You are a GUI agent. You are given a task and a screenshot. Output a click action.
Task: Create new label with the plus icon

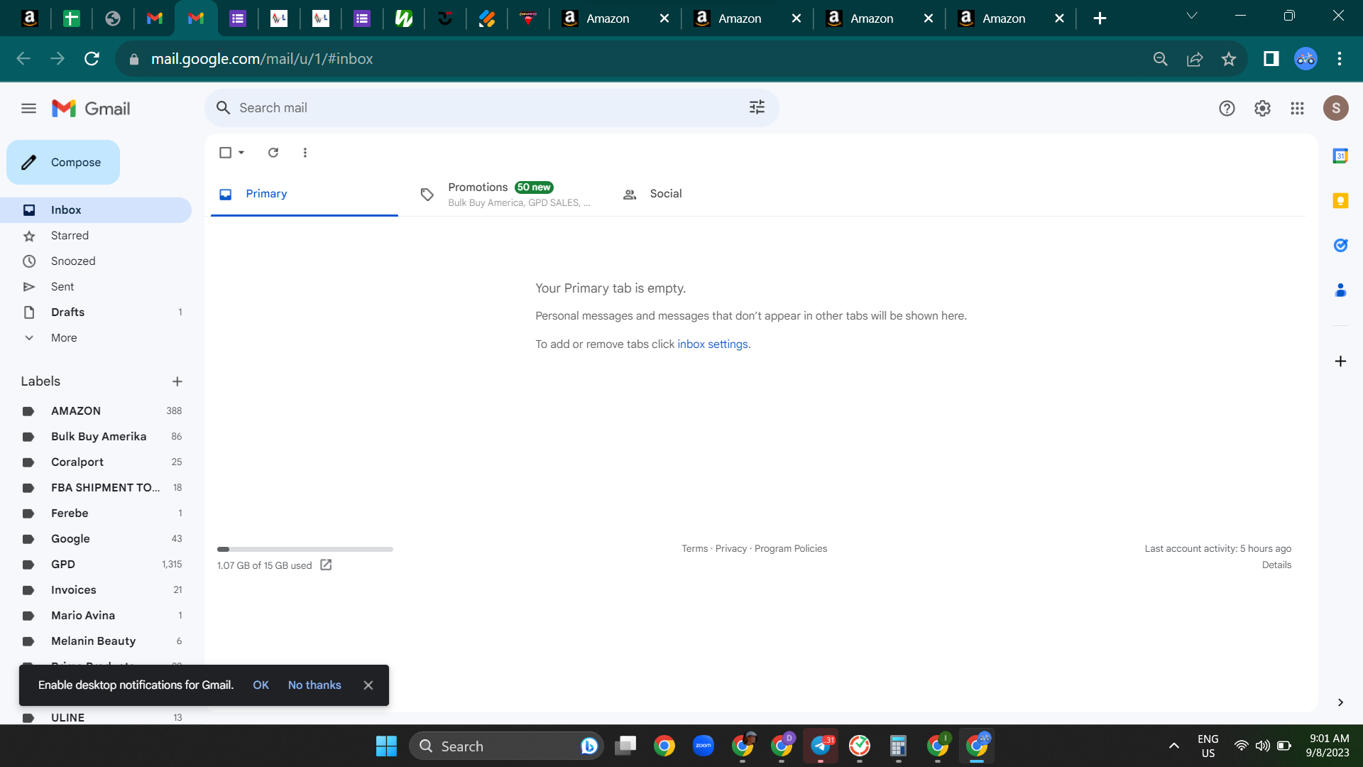click(x=177, y=381)
